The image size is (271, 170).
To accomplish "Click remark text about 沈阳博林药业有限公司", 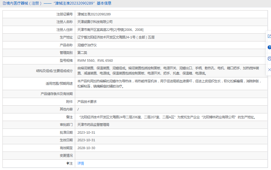I will tap(167, 117).
